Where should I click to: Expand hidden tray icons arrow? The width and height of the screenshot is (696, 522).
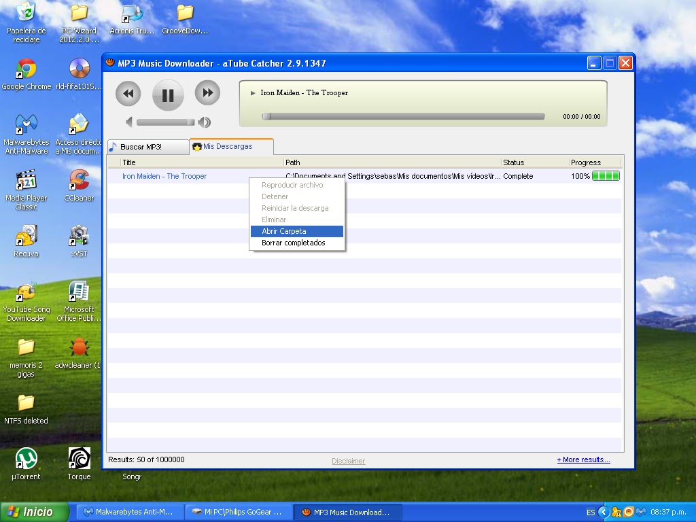pyautogui.click(x=604, y=512)
